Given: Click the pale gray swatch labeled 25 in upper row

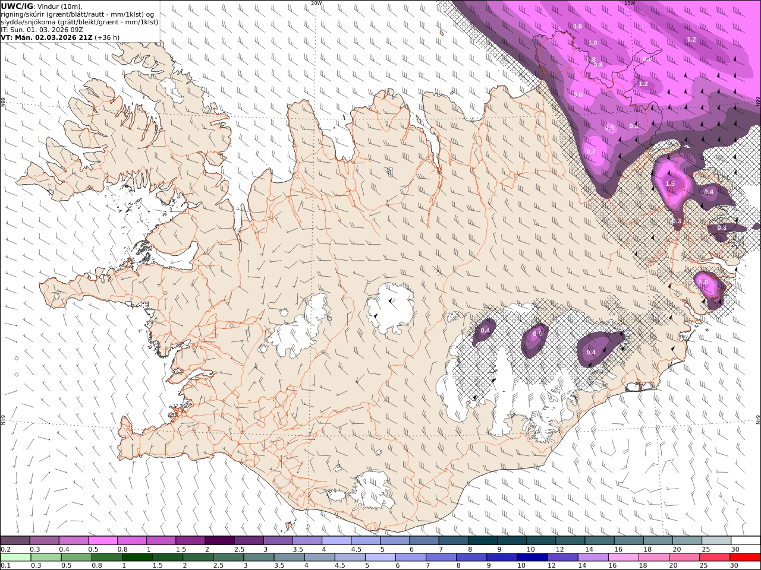Looking at the screenshot, I should click(716, 541).
